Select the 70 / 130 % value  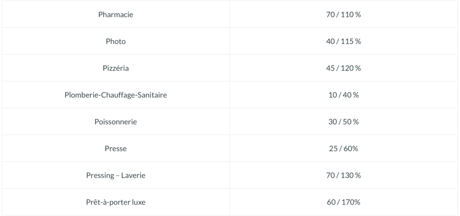pyautogui.click(x=343, y=175)
